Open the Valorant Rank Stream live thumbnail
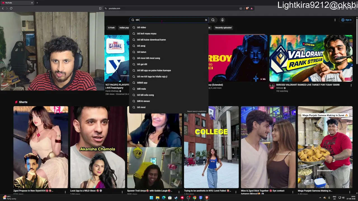 click(311, 58)
